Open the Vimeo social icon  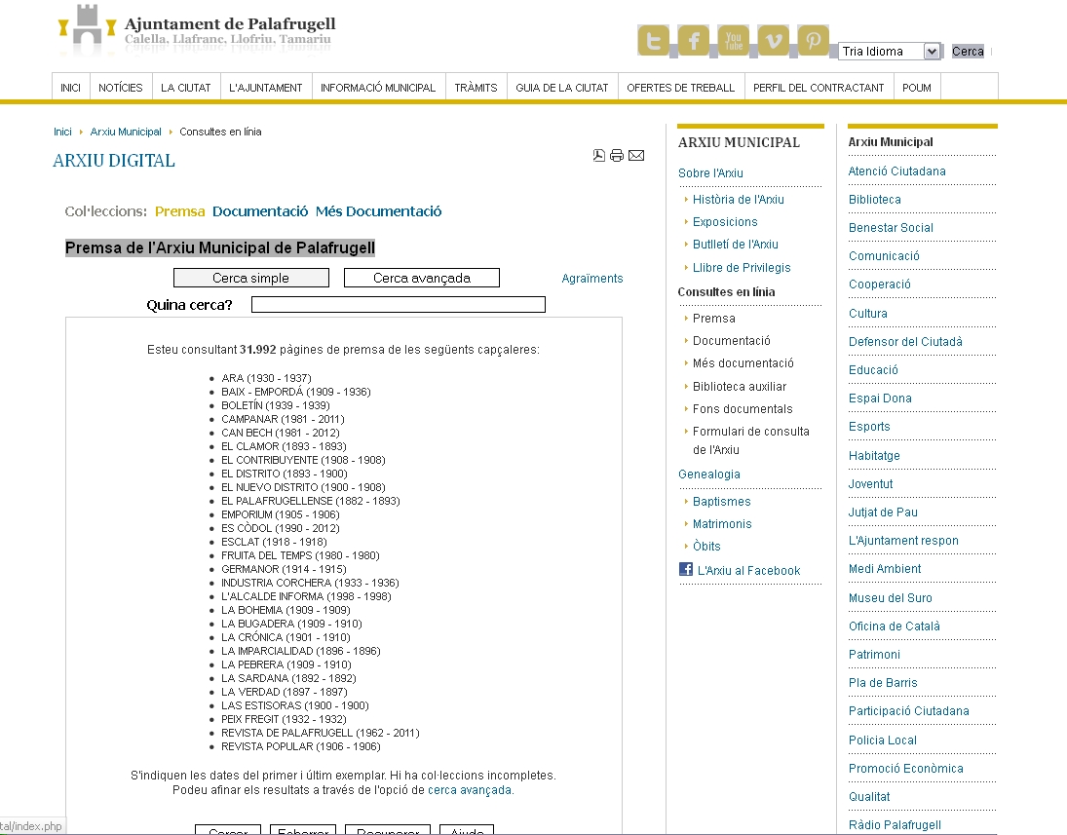point(774,40)
